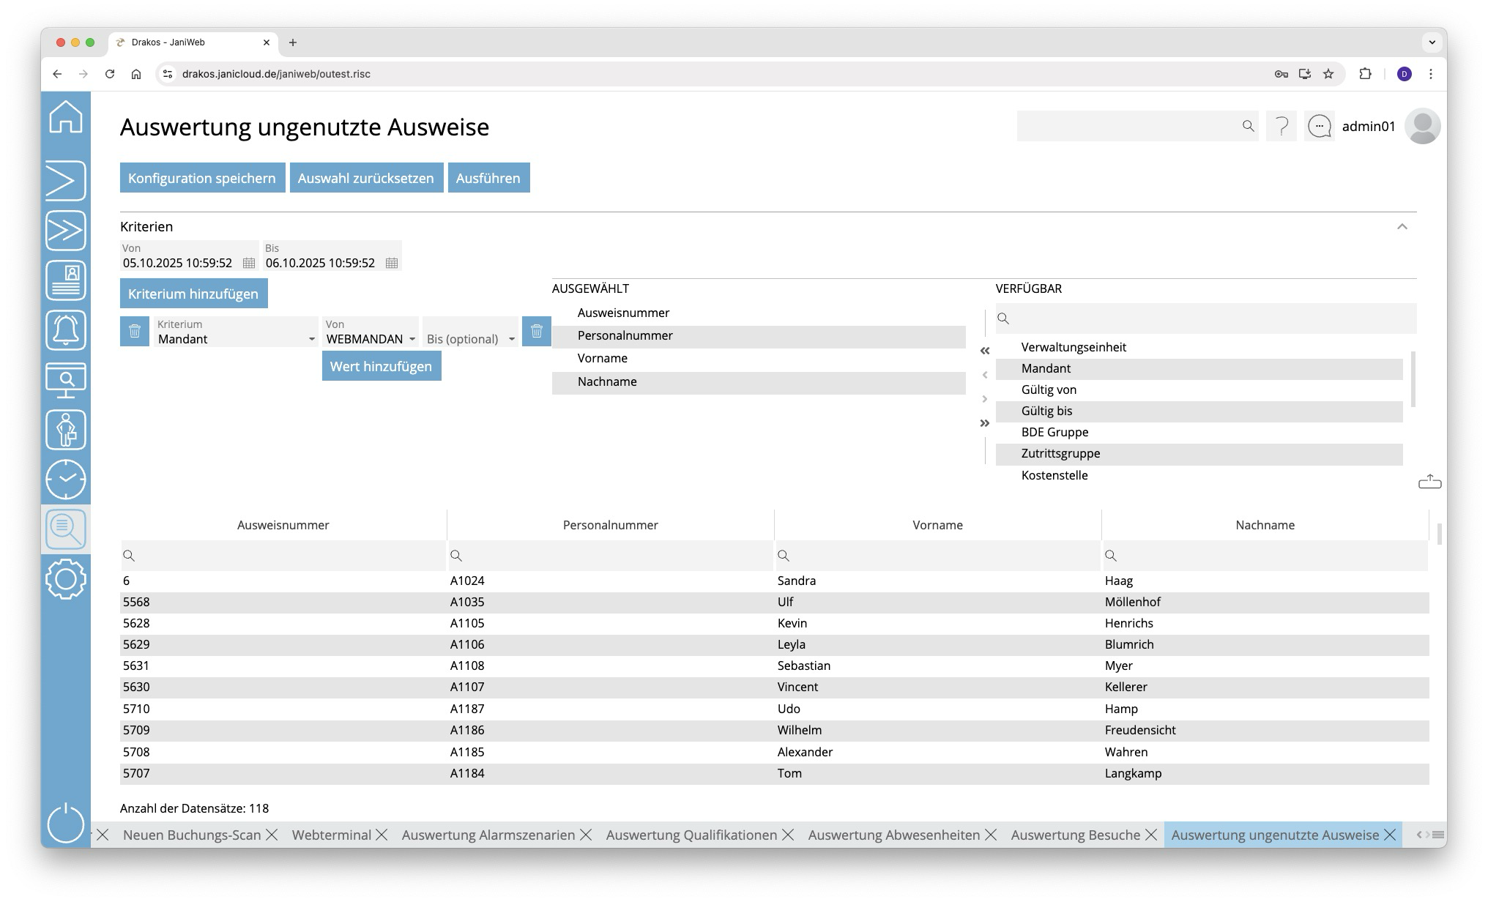Screen dimensions: 1488x902
Task: Click the power logout icon
Action: pyautogui.click(x=66, y=823)
